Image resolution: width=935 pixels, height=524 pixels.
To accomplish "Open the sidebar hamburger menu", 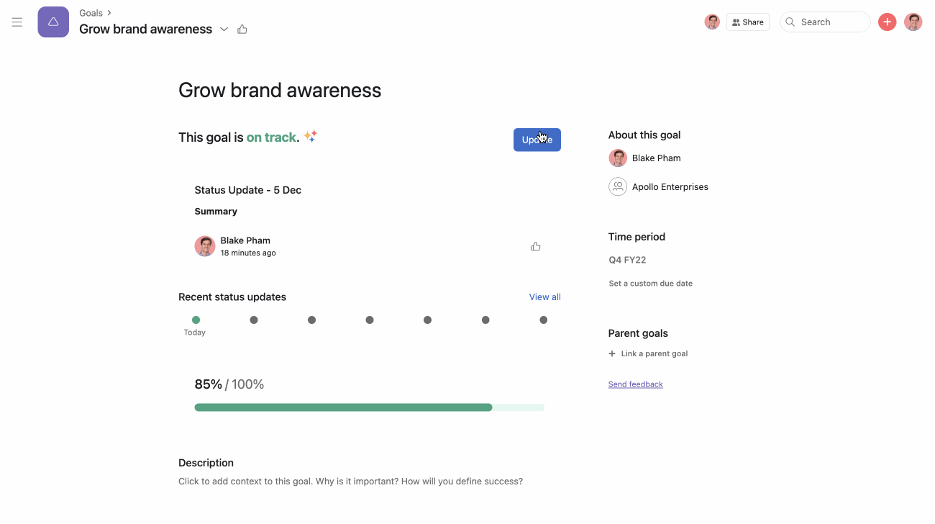I will coord(17,22).
